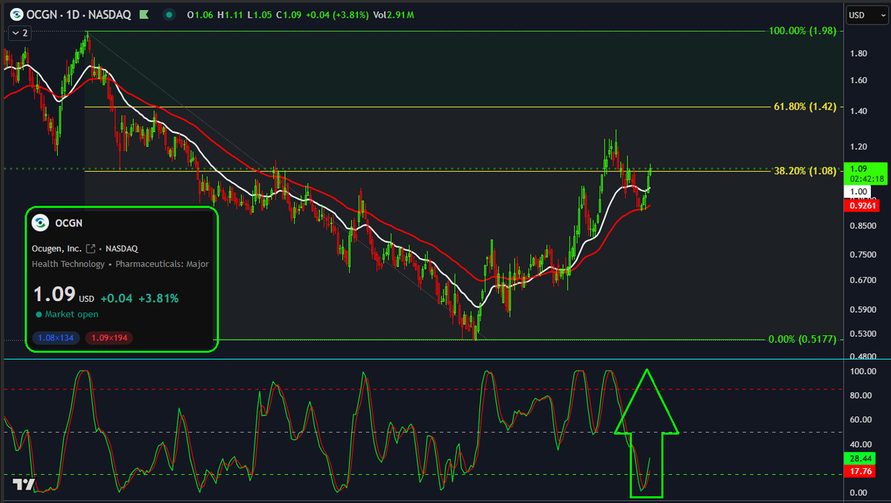This screenshot has height=503, width=891.
Task: Click the green 28.44 oscillator value label
Action: point(861,459)
